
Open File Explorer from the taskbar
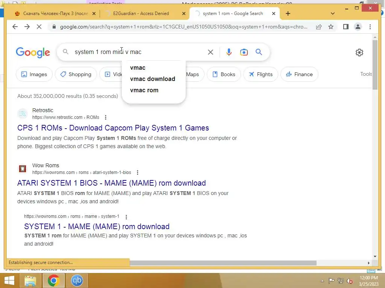click(30, 280)
